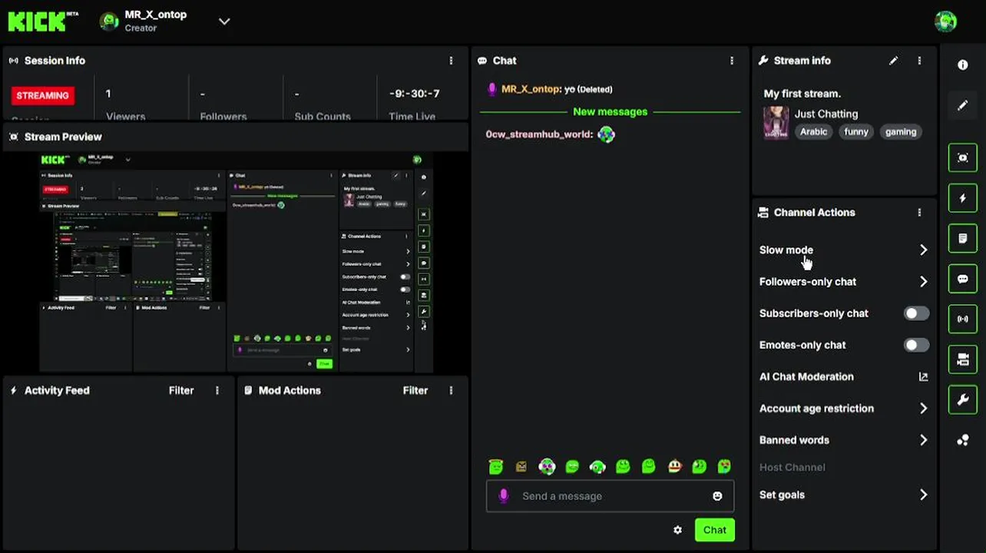The image size is (986, 553).
Task: Open the profile avatar menu at top right
Action: (945, 21)
